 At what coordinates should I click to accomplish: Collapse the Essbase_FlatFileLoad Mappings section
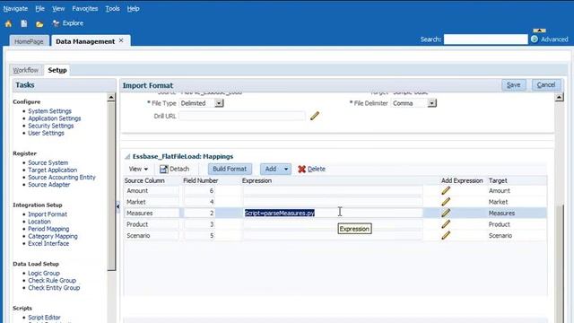127,156
